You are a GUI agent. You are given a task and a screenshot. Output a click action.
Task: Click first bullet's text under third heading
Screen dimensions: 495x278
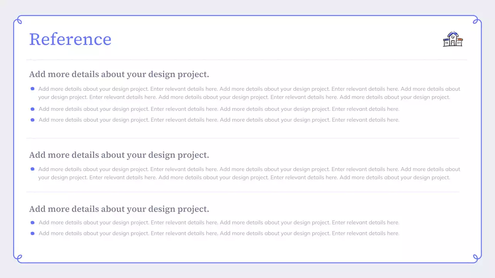219,223
